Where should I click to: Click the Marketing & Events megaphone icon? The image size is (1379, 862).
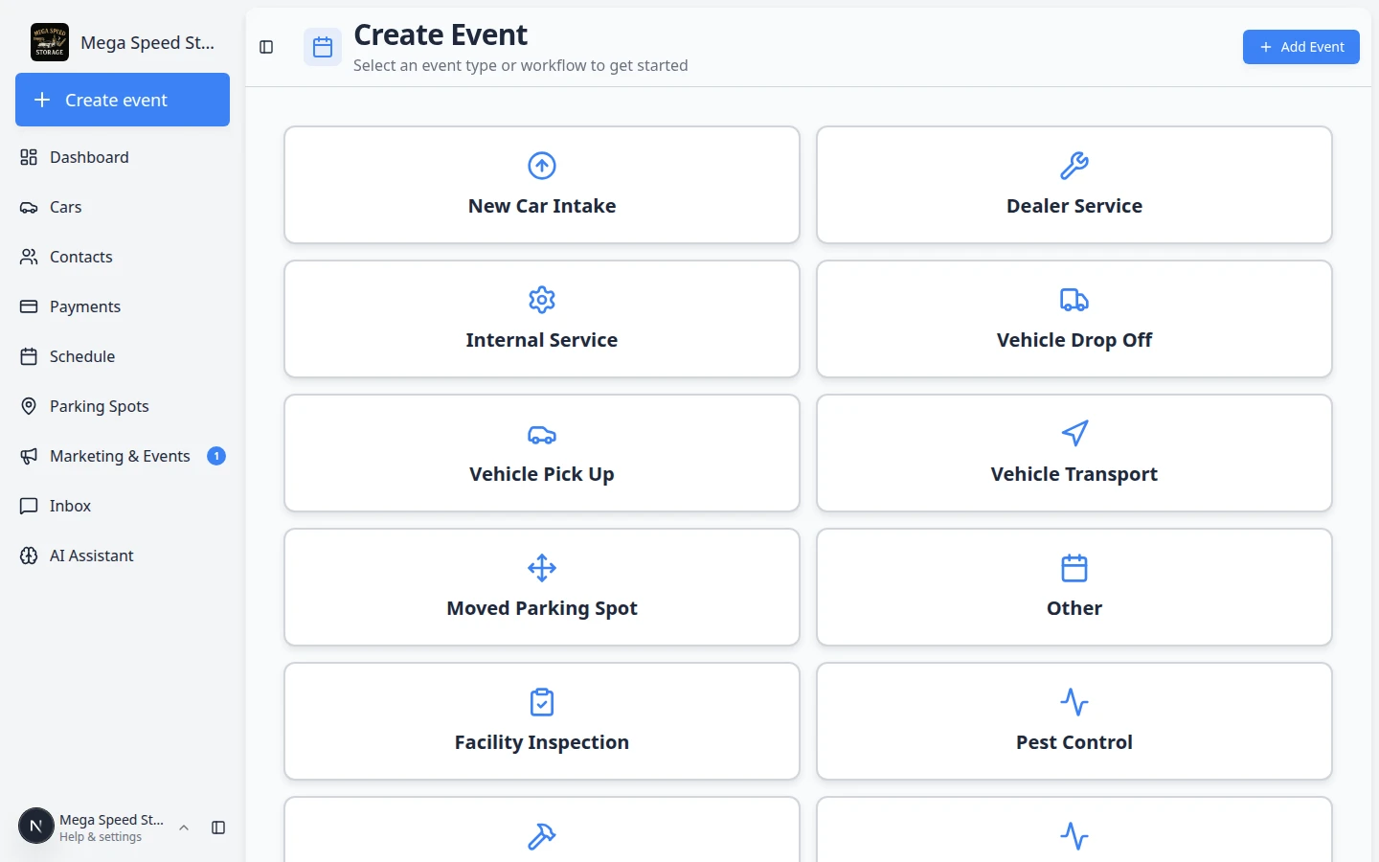(x=29, y=456)
